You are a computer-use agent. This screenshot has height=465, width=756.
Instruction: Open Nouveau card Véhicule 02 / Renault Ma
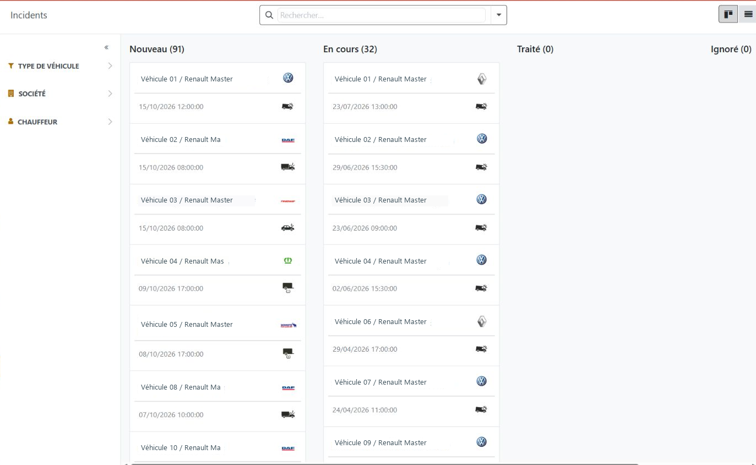click(x=217, y=154)
